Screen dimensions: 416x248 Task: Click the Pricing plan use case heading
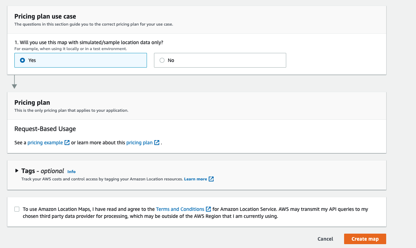(45, 16)
